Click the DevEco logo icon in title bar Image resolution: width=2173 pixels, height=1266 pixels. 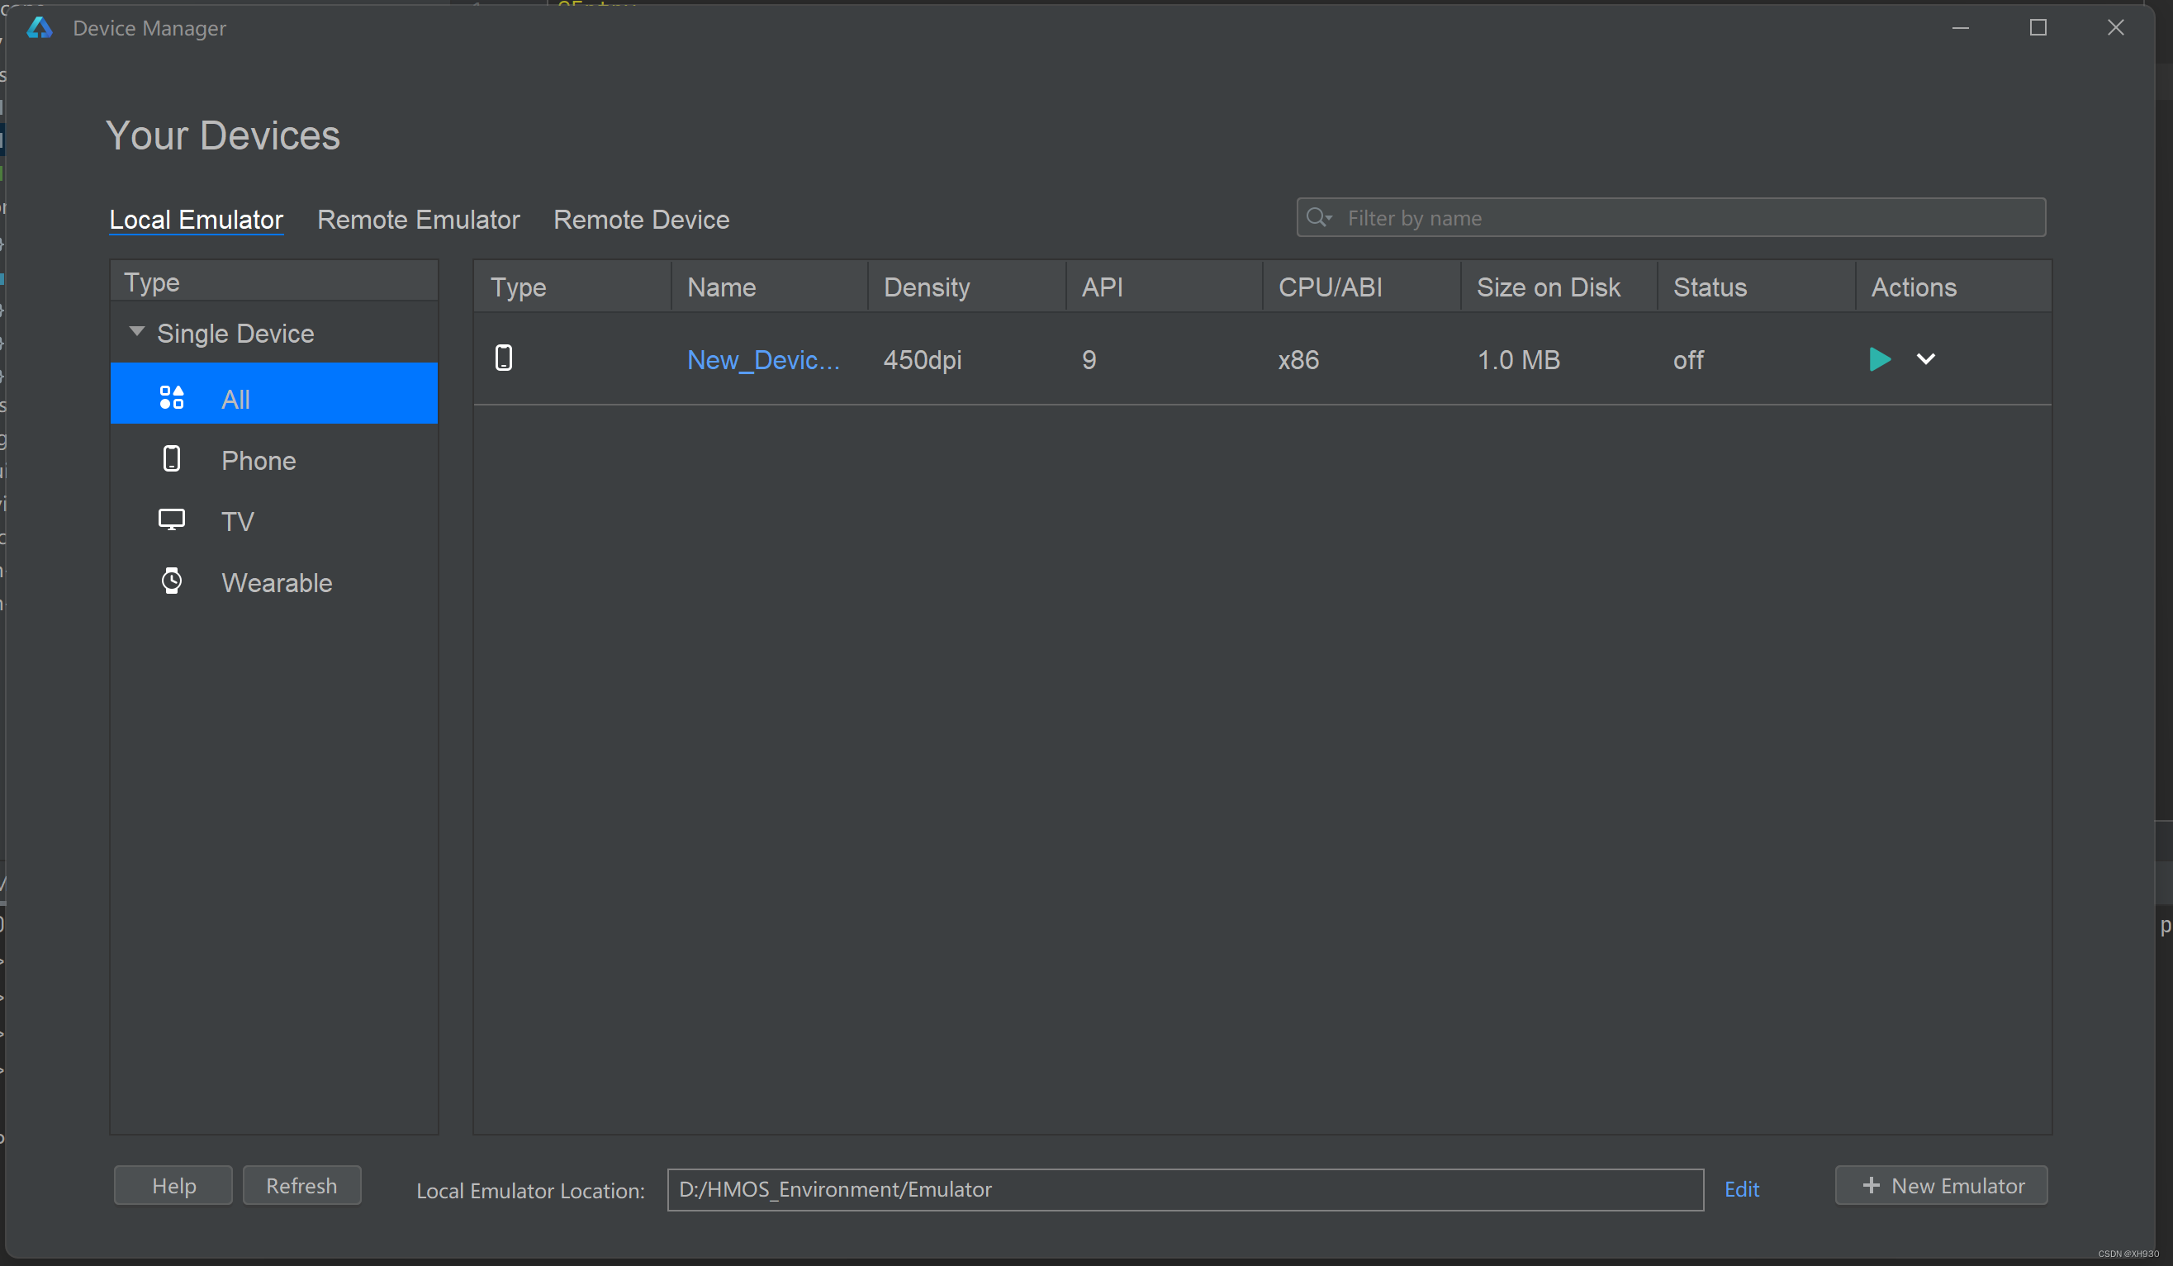[x=40, y=28]
